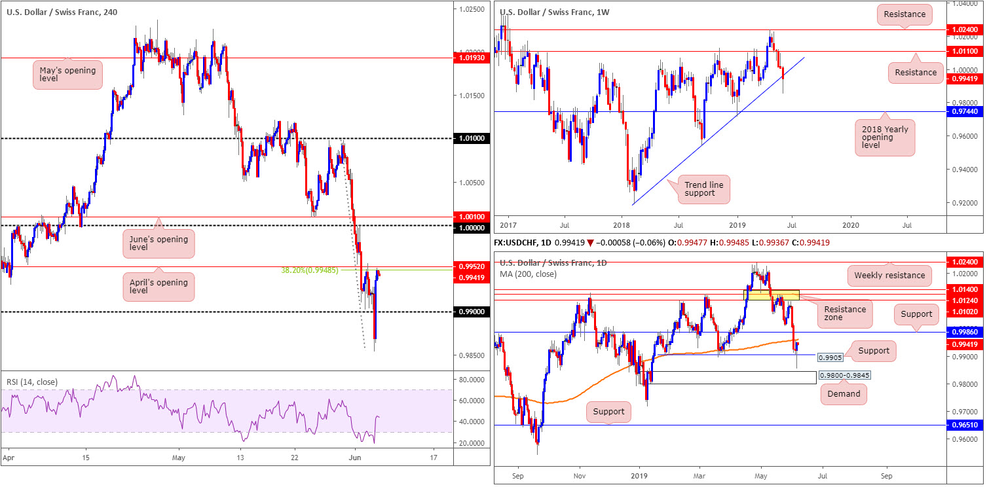Click the 1.00100 red price label
The width and height of the screenshot is (987, 487).
(472, 216)
